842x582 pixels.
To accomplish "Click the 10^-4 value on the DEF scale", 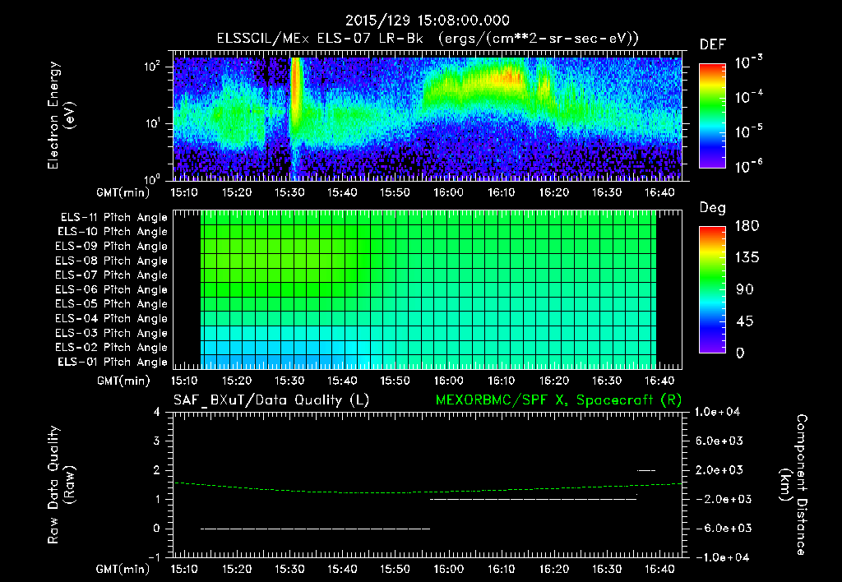I will [749, 97].
